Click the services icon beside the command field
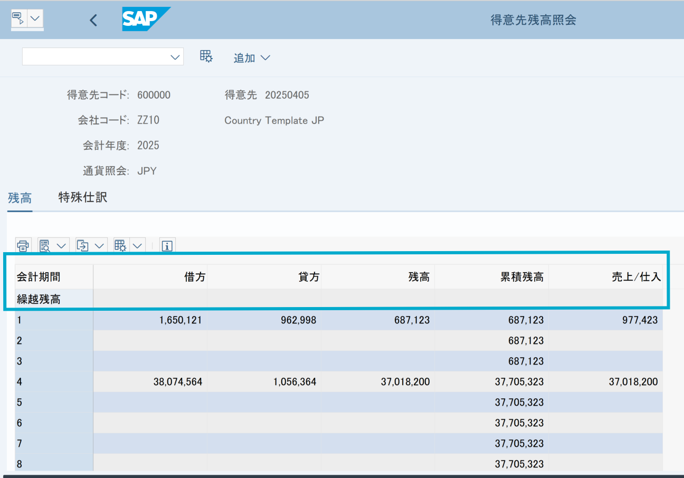Viewport: 684px width, 478px height. point(206,56)
